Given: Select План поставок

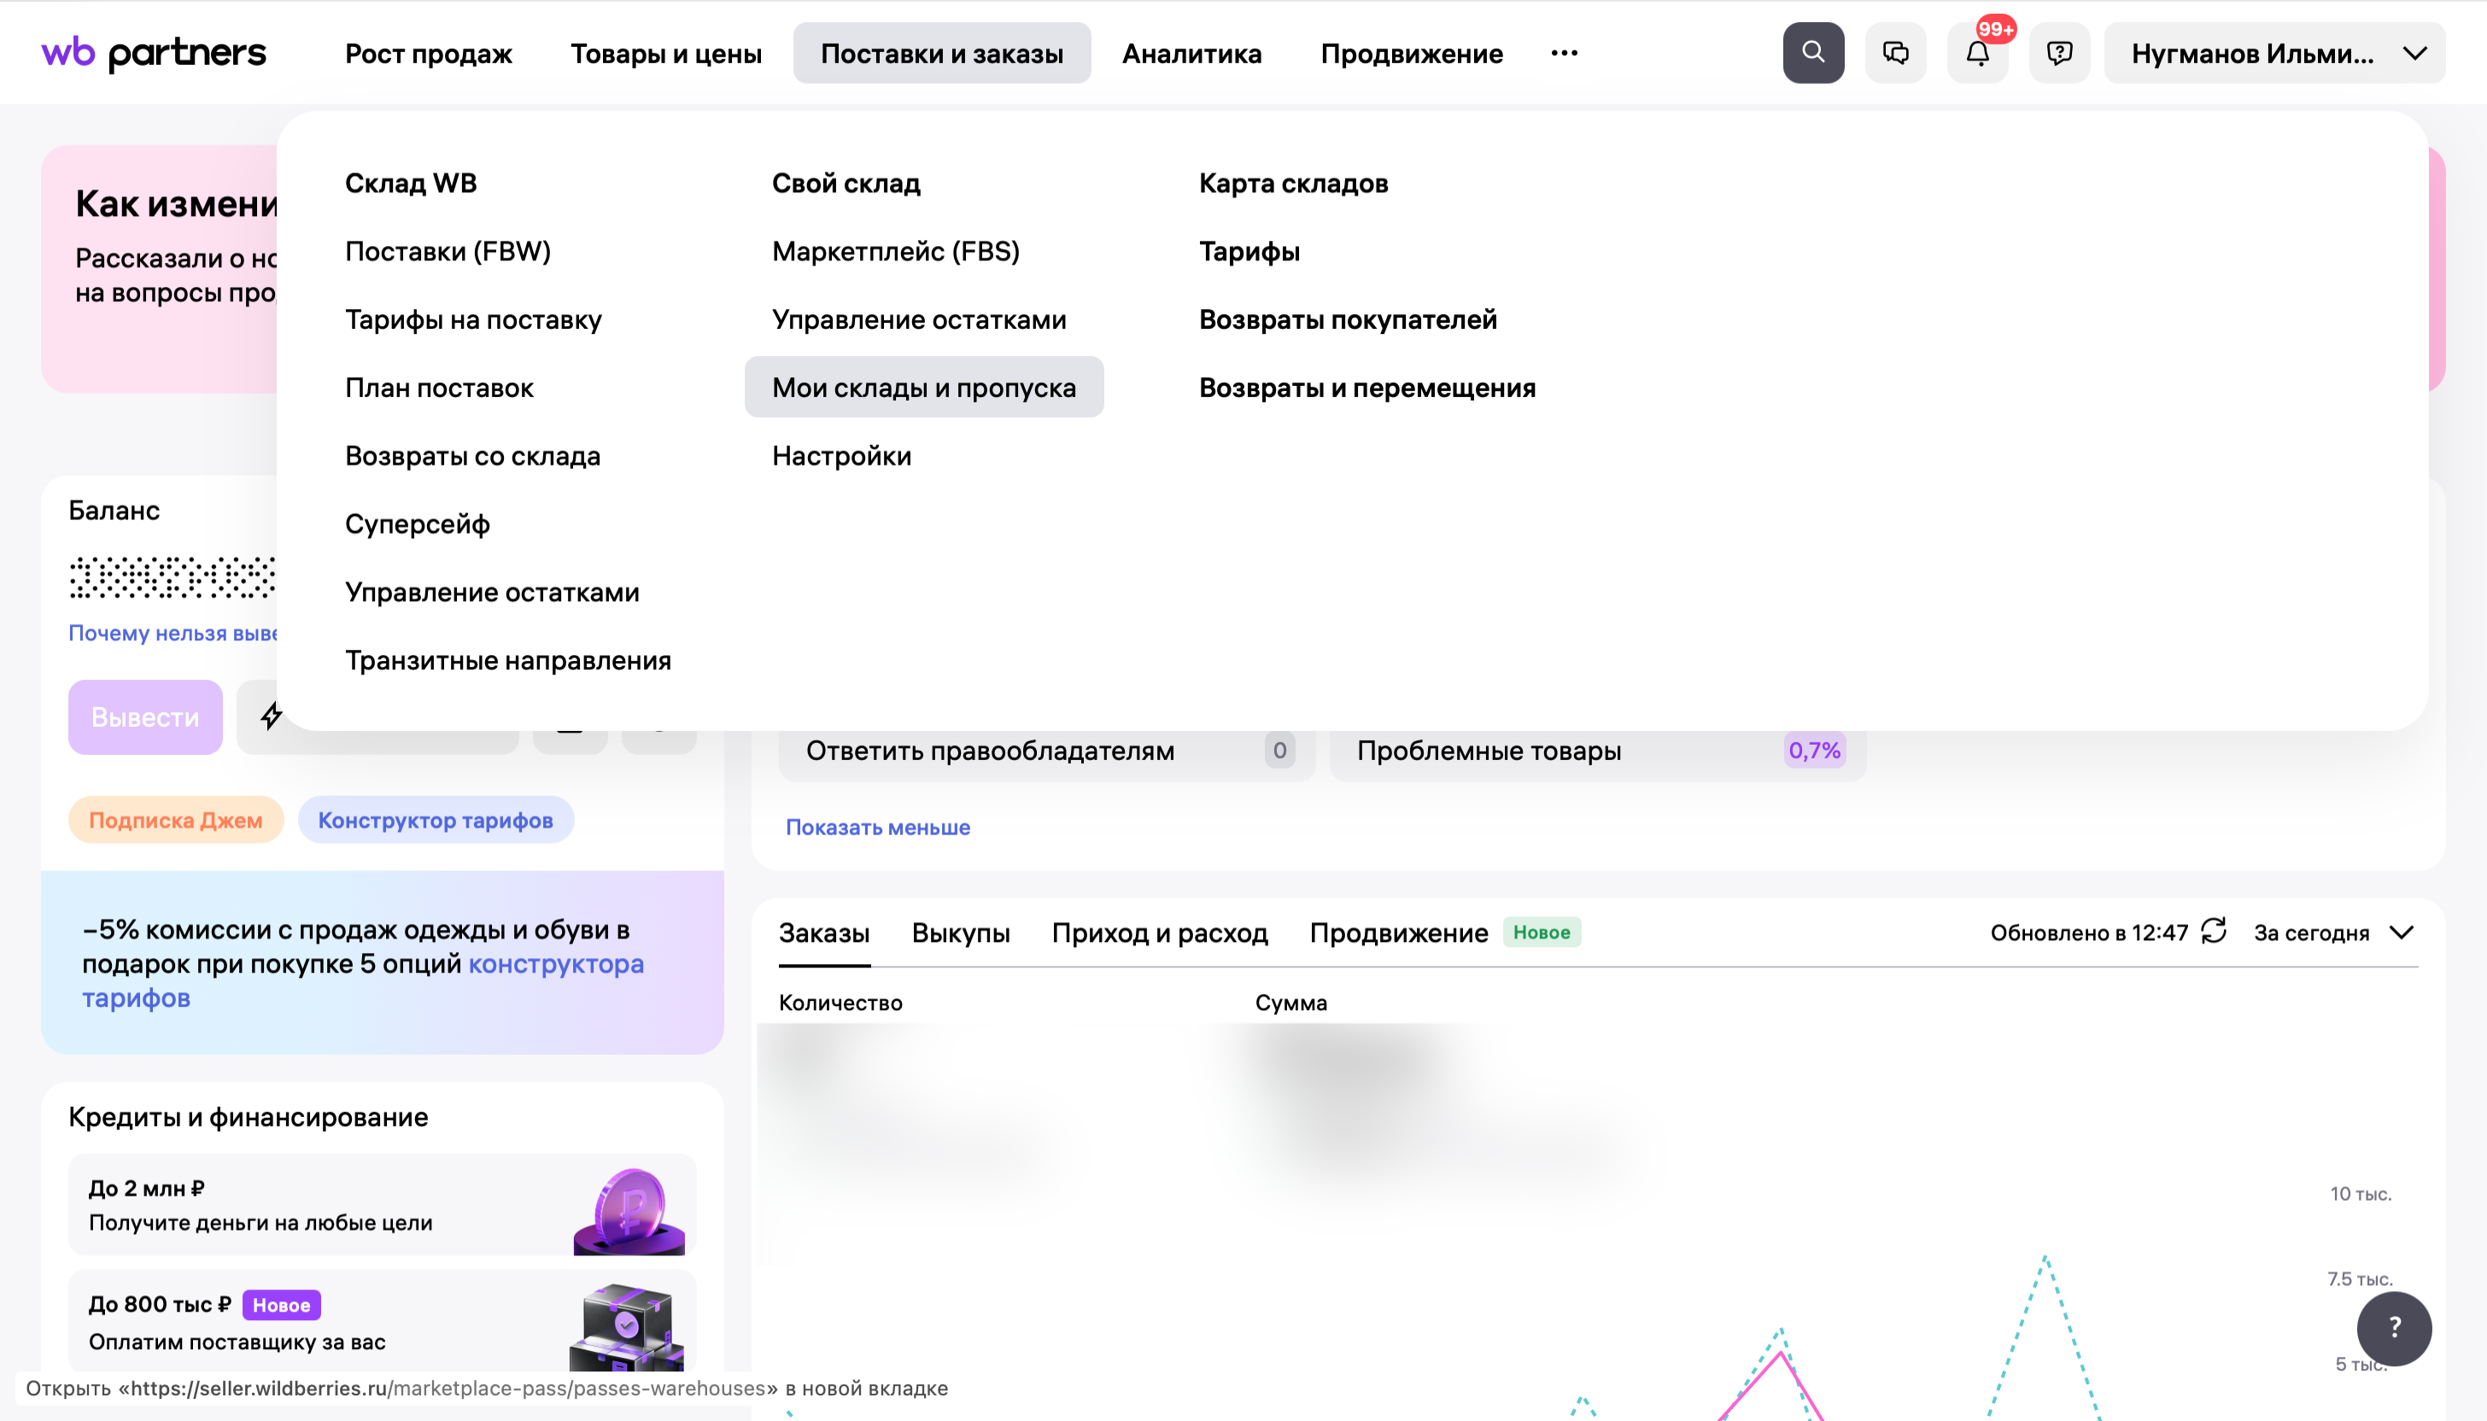Looking at the screenshot, I should pos(438,388).
